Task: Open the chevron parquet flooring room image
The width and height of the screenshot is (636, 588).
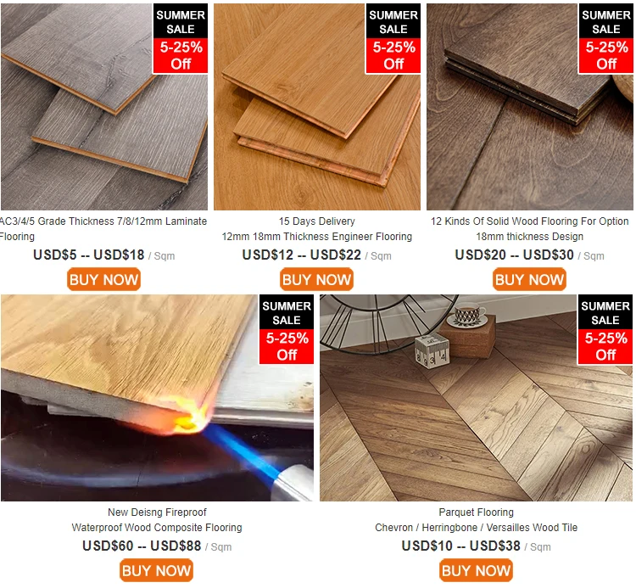Action: pos(477,398)
